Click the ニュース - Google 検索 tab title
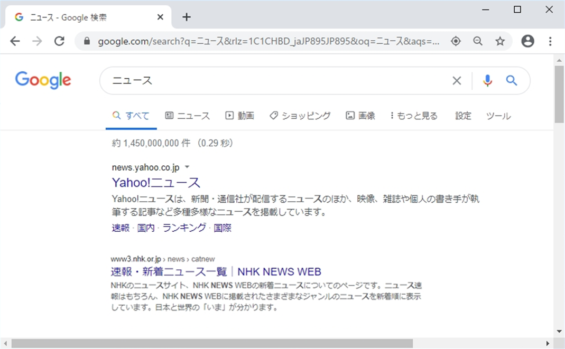Viewport: 565px width, 349px height. [x=68, y=17]
